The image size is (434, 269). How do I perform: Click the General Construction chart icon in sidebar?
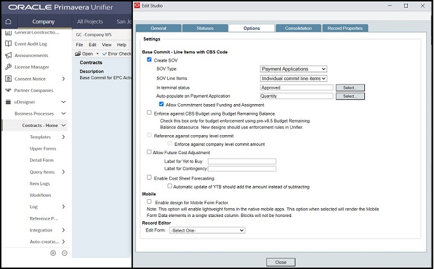click(8, 32)
